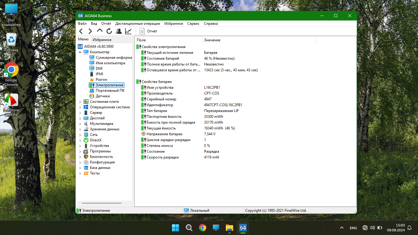The height and width of the screenshot is (235, 418).
Task: Expand the DirectX tree node
Action: click(x=80, y=140)
